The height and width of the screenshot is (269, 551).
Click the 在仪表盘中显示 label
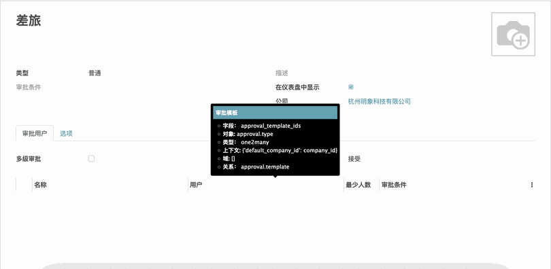[297, 88]
